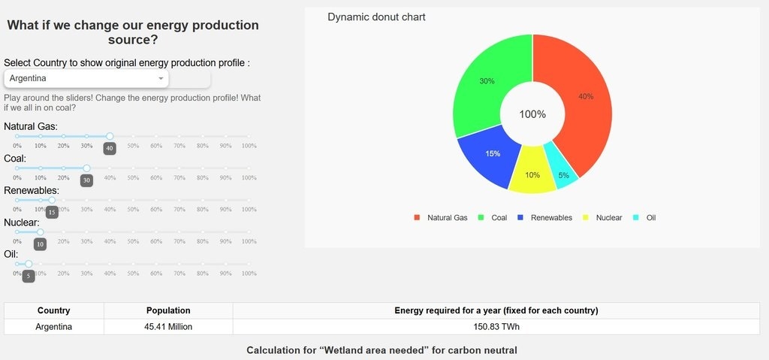Click the Oil slider handle at 5
The image size is (769, 360).
pos(29,264)
